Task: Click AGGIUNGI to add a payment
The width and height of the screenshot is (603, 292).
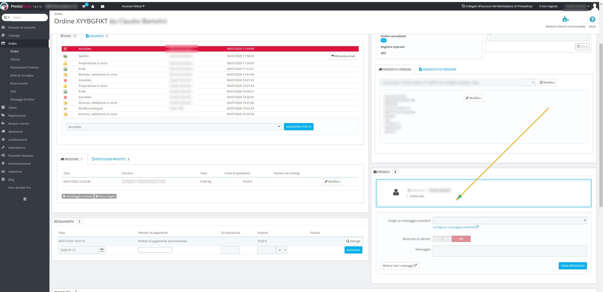Action: coord(353,250)
